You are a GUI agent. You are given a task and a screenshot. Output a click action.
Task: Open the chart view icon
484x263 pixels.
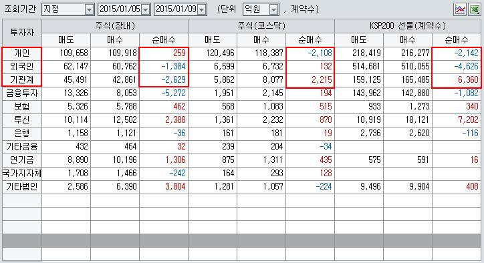pyautogui.click(x=460, y=9)
